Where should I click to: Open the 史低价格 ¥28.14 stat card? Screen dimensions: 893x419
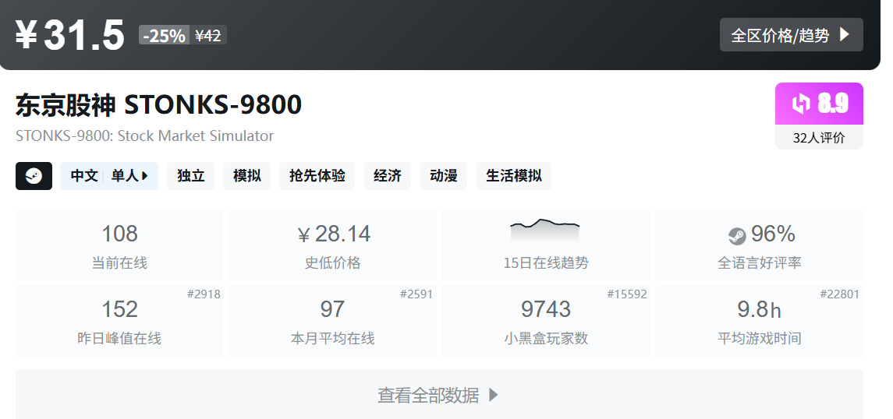click(332, 245)
